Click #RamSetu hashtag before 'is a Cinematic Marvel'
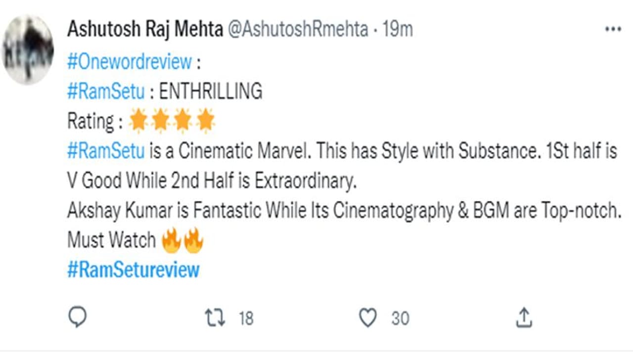Screen dimensions: 633x357 click(105, 151)
